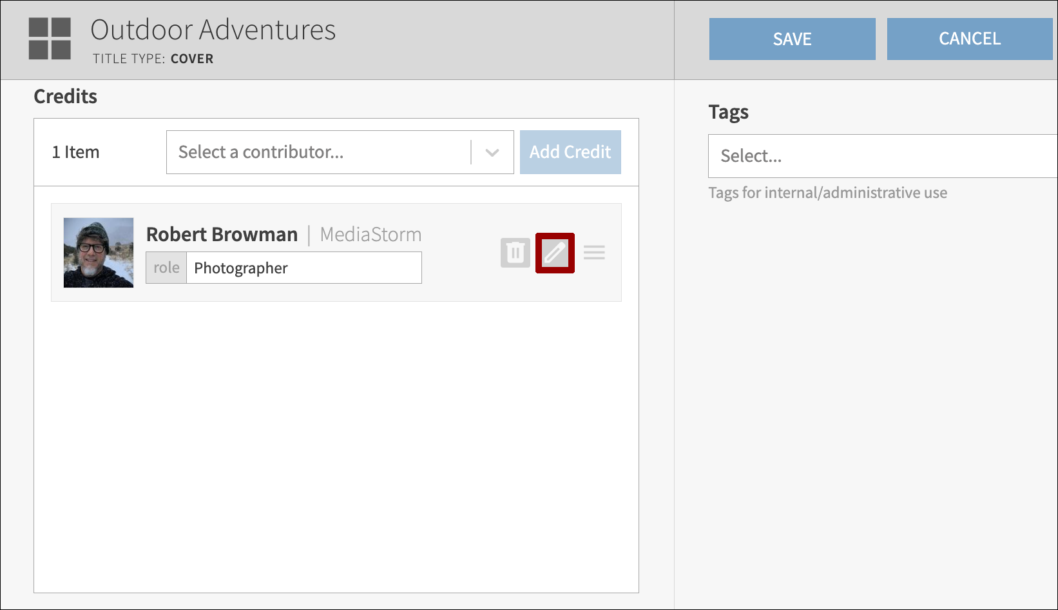Cancel editing with the CANCEL button

[969, 39]
